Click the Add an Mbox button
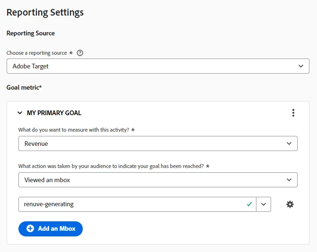 [x=51, y=228]
